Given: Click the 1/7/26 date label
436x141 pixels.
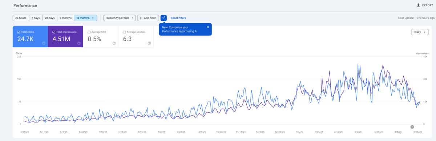Looking at the screenshot, I should (300, 132).
